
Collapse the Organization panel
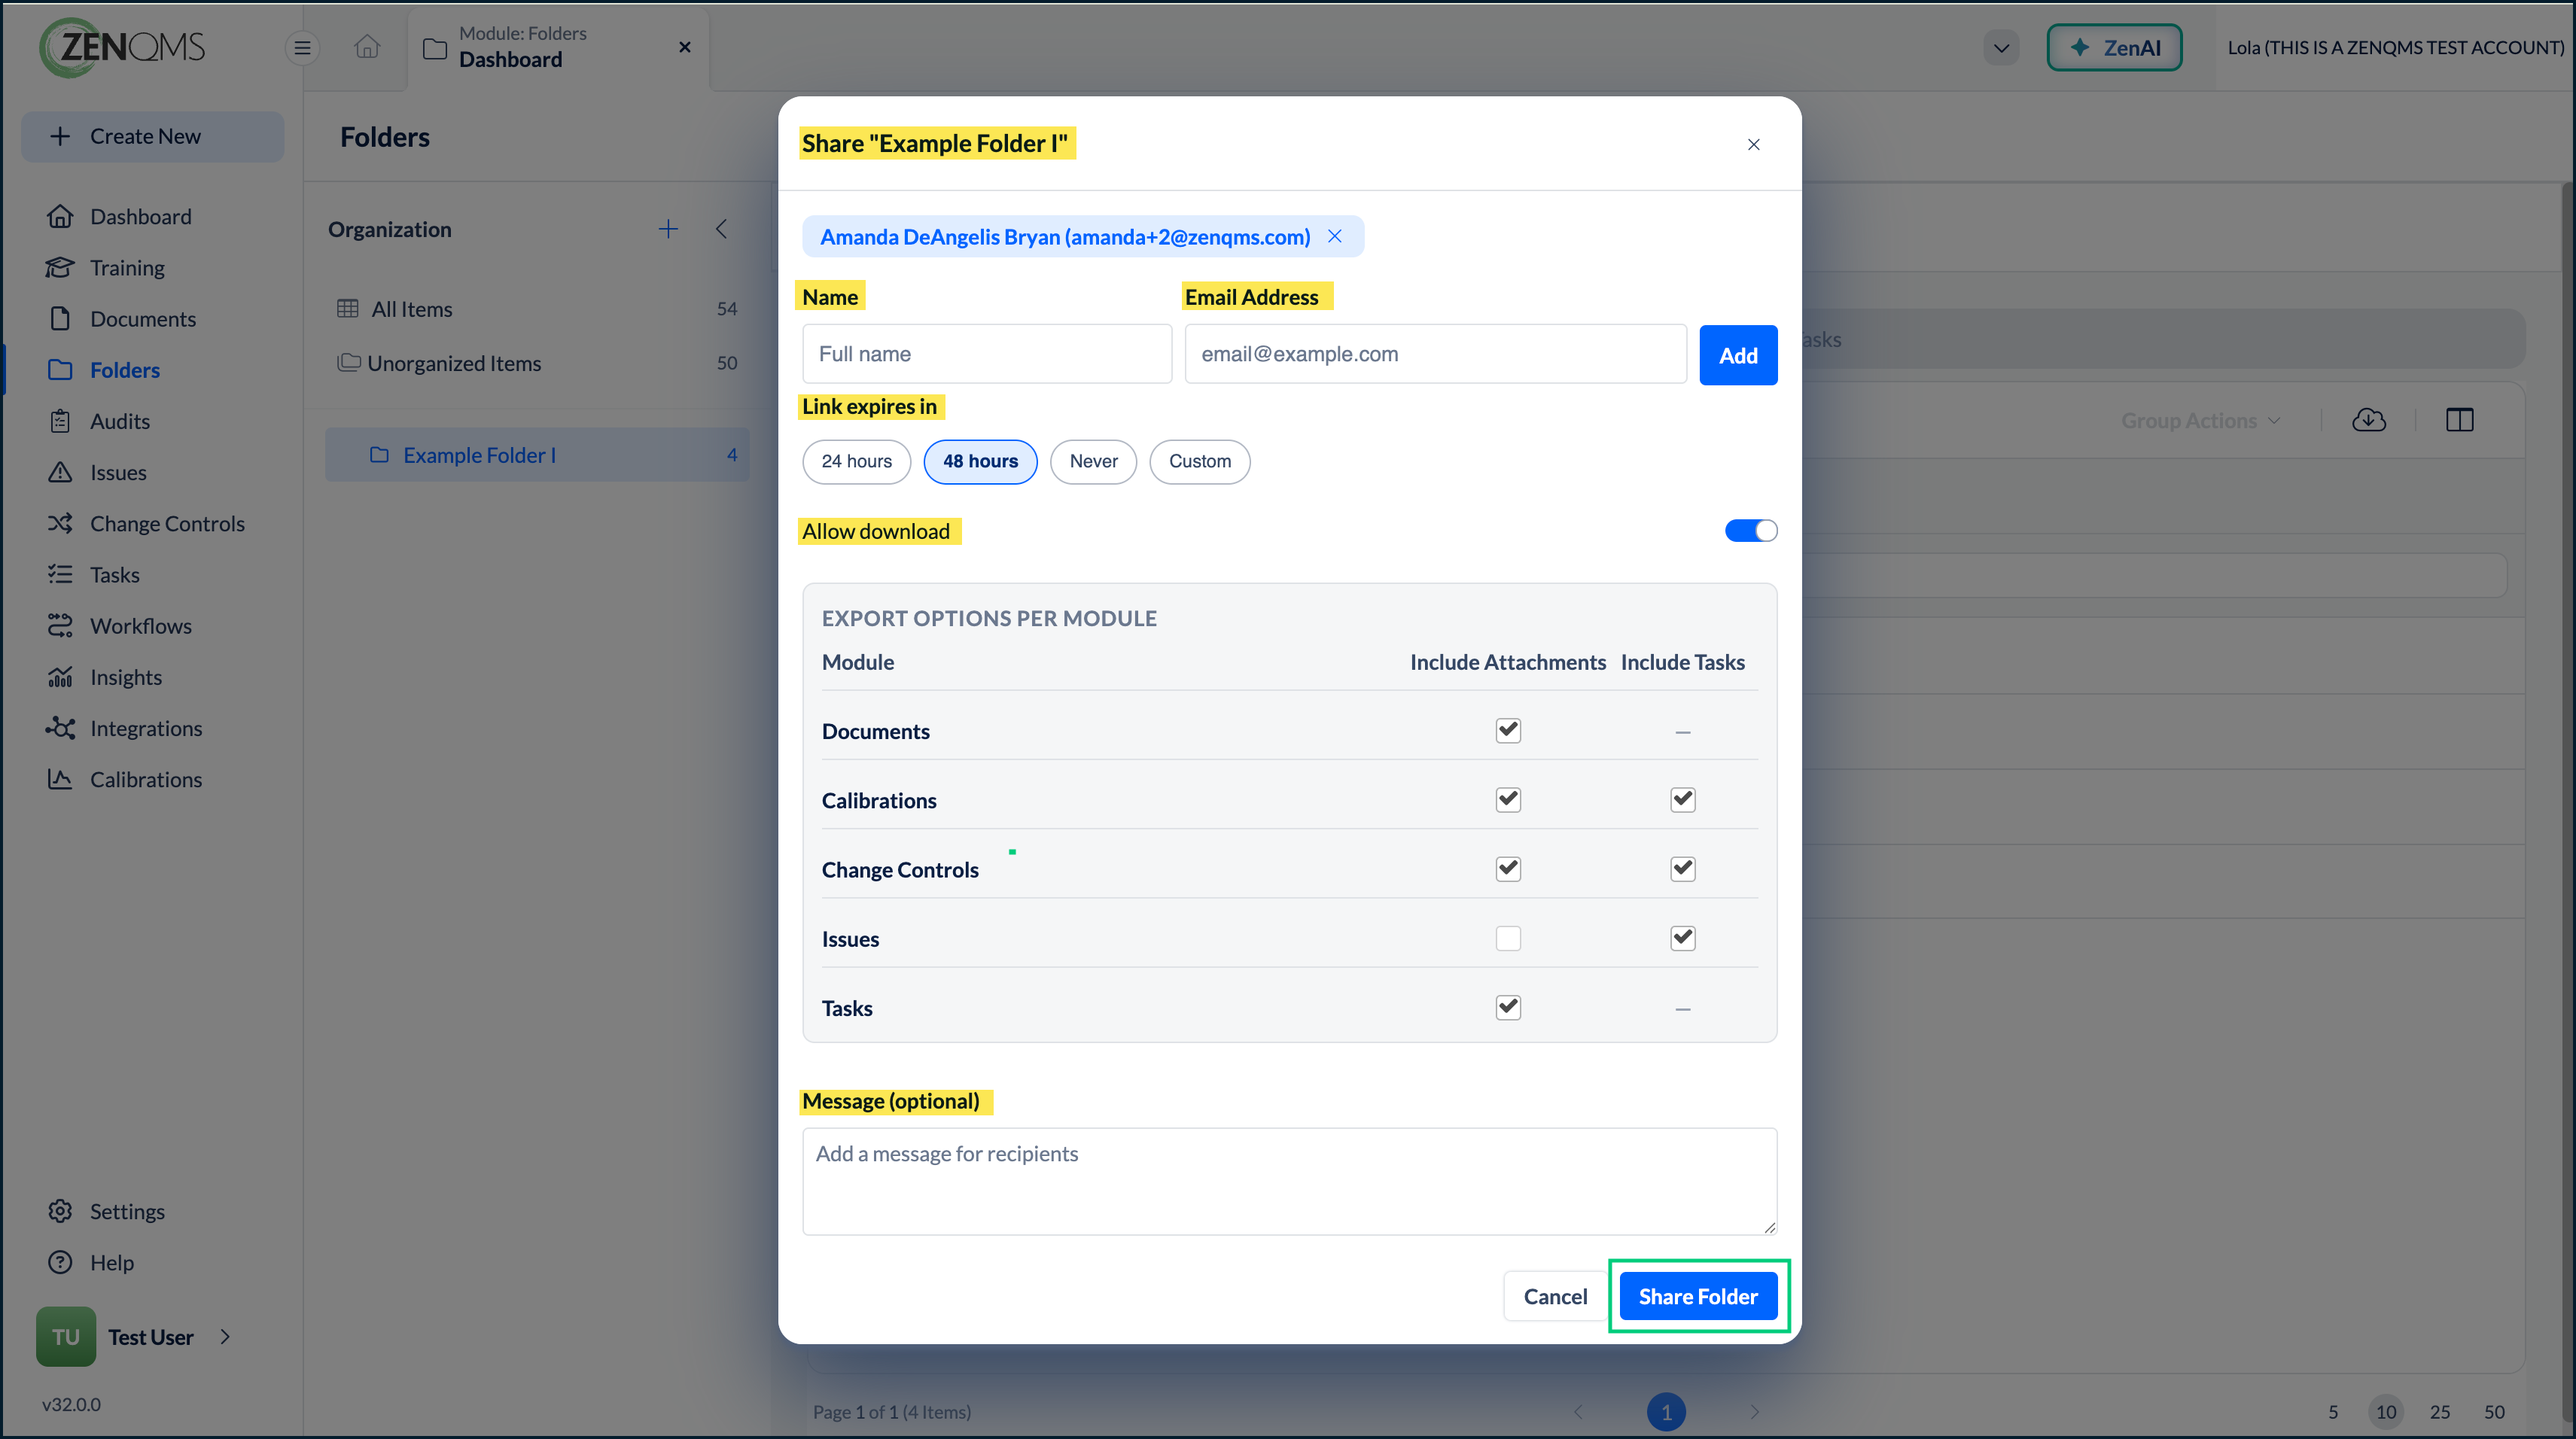[721, 229]
